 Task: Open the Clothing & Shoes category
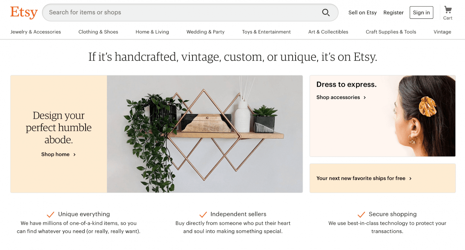click(x=98, y=32)
